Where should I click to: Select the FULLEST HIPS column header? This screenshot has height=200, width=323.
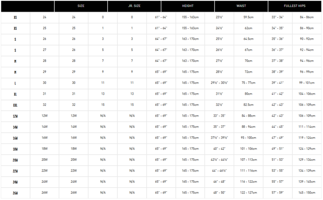(x=295, y=6)
